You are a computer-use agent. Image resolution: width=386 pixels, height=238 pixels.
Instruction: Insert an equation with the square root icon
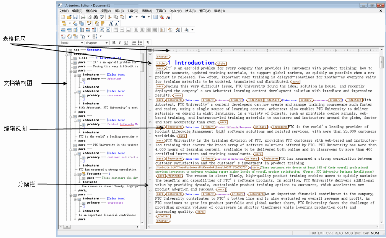click(168, 17)
